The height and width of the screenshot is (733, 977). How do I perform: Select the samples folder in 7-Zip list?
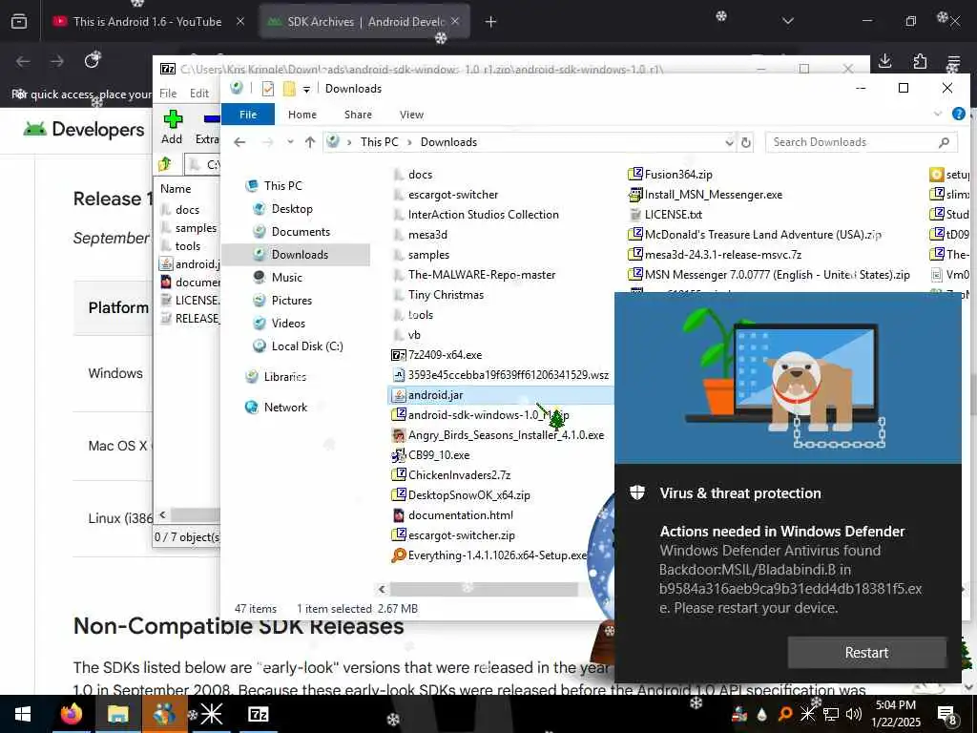[195, 228]
